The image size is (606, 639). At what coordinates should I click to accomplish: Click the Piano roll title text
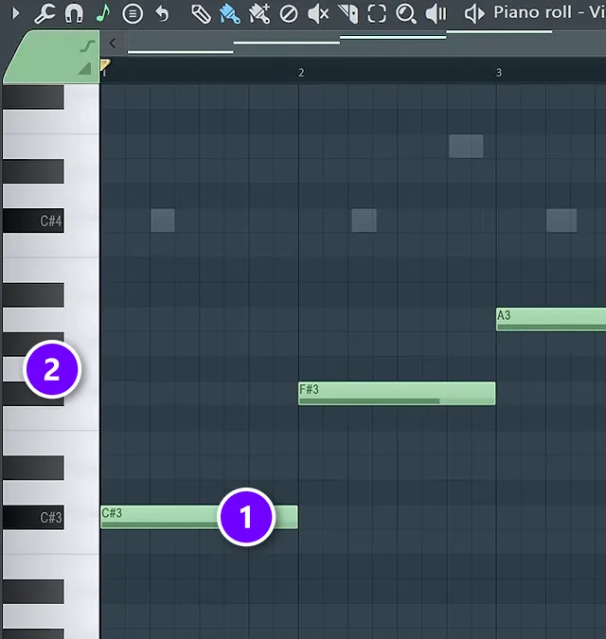pyautogui.click(x=549, y=12)
